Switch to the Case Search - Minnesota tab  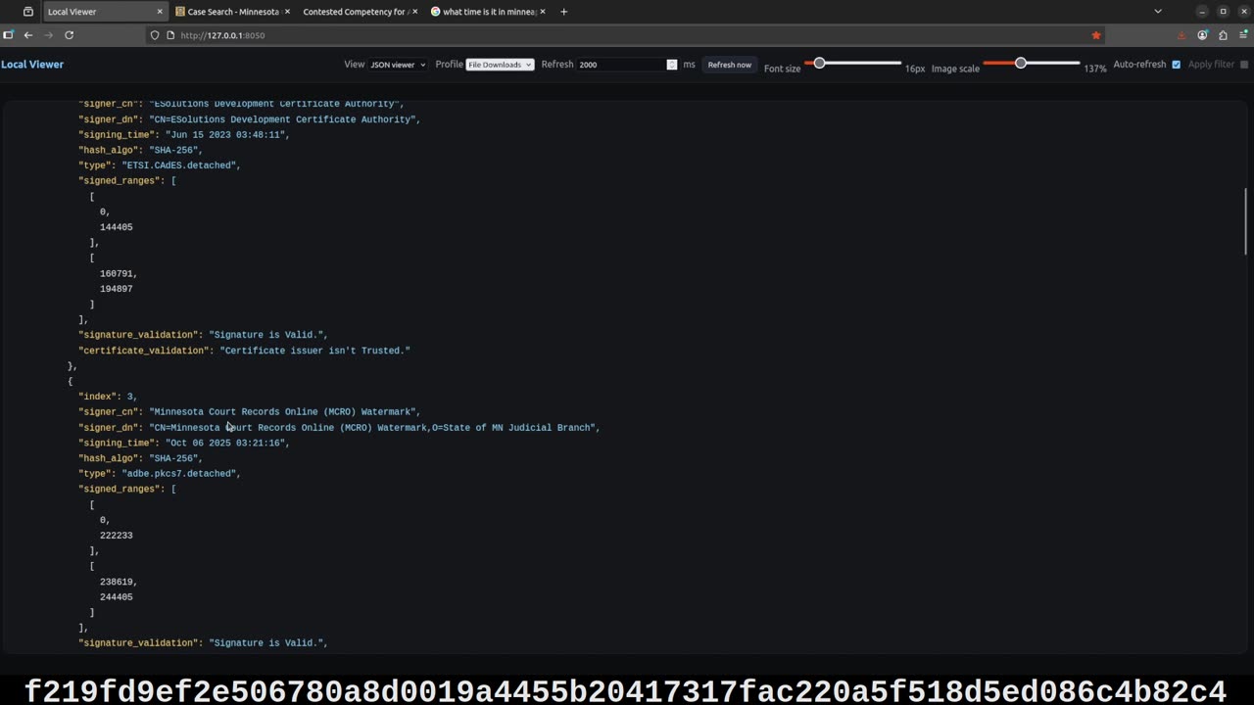tap(233, 12)
